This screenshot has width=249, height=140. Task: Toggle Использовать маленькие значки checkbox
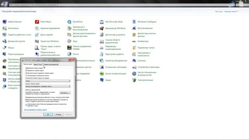pos(26,76)
